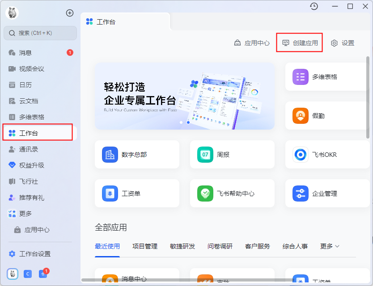Viewport: 373px width, 286px height.
Task: Switch to the 客户服务 tab
Action: [258, 246]
